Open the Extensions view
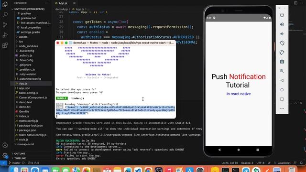The height and width of the screenshot is (172, 306). tap(5, 45)
